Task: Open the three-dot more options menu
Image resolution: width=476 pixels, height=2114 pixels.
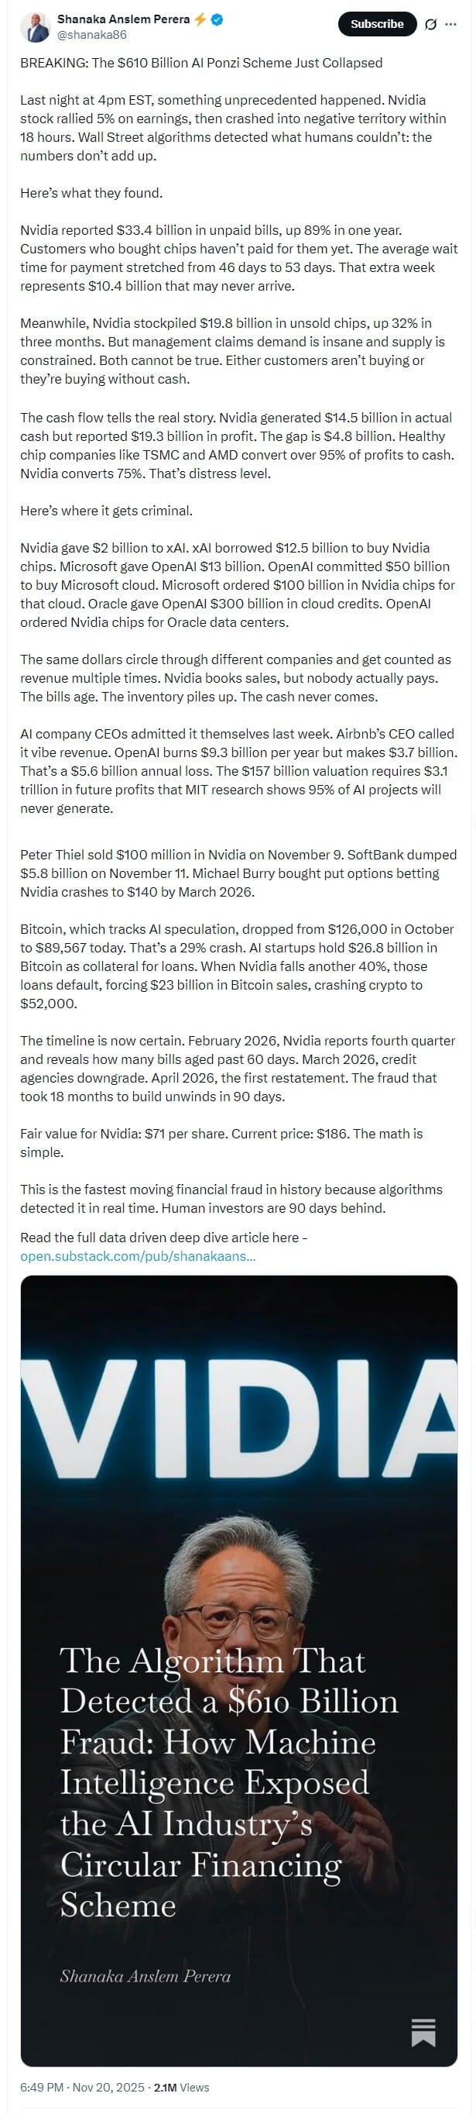Action: (450, 25)
